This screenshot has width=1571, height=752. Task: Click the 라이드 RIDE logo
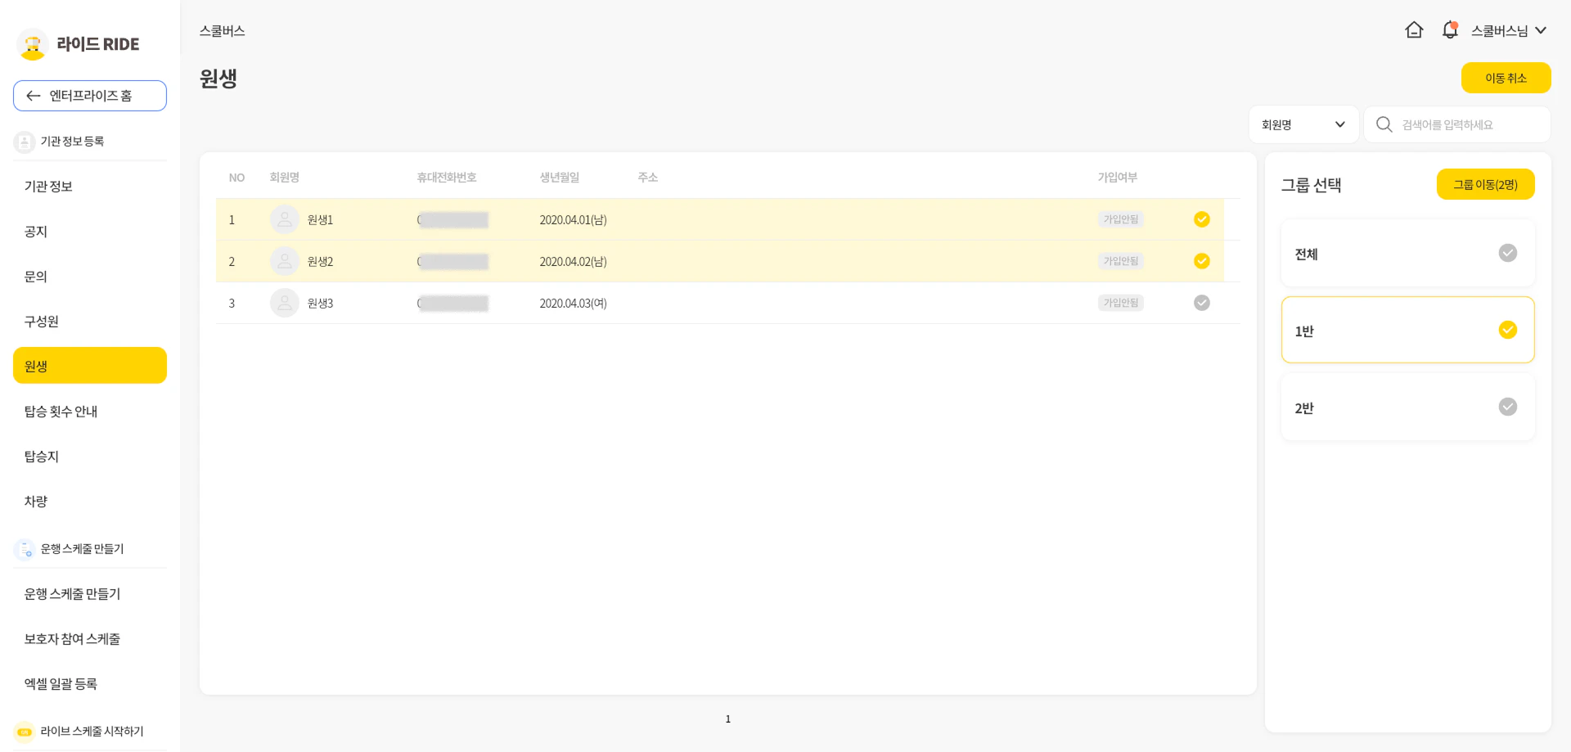click(79, 44)
